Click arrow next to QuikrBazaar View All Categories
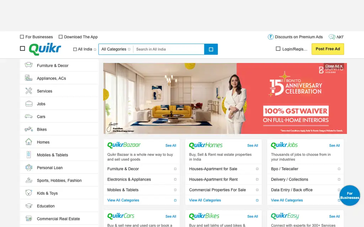This screenshot has width=364, height=227. [175, 200]
